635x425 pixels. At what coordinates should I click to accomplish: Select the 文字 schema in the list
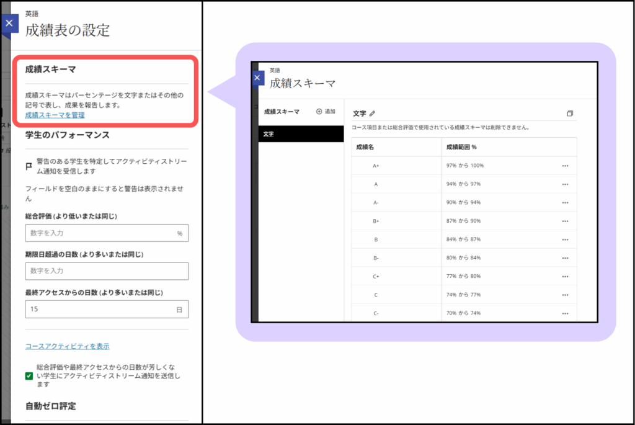(301, 134)
